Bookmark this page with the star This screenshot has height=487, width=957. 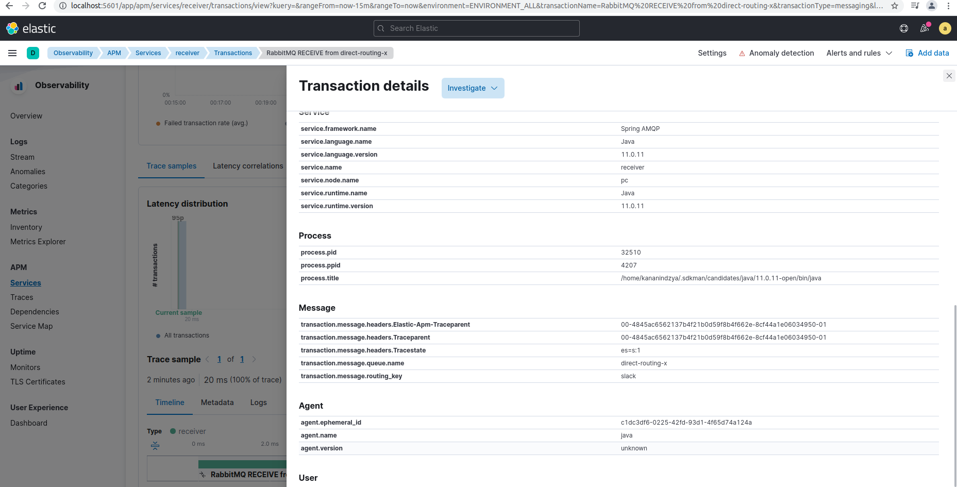click(x=895, y=6)
